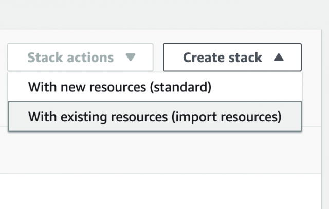Open the Stack actions dropdown
Image resolution: width=329 pixels, height=209 pixels.
(80, 58)
